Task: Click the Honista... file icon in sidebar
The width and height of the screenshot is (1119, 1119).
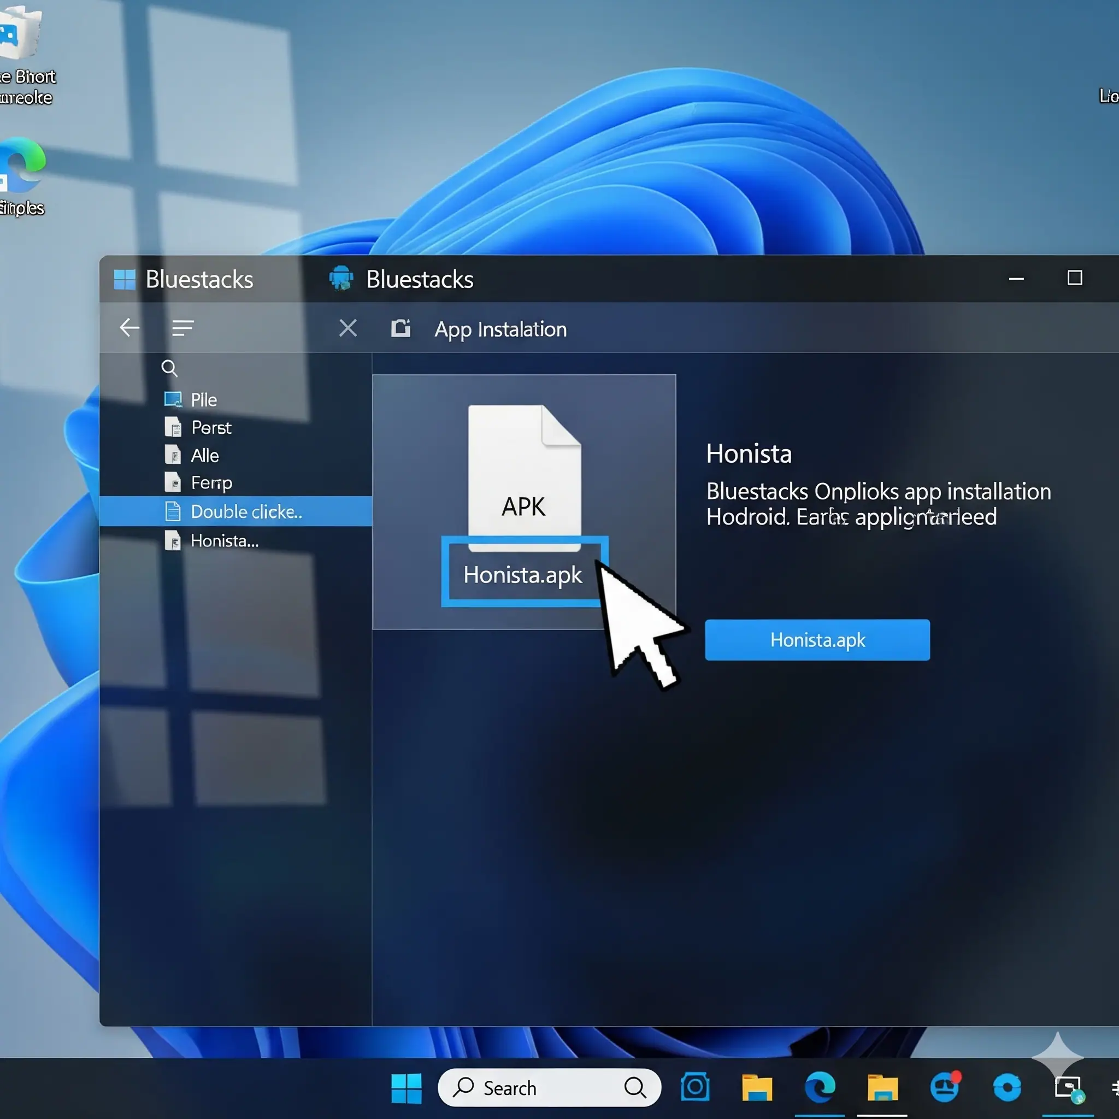Action: [173, 541]
